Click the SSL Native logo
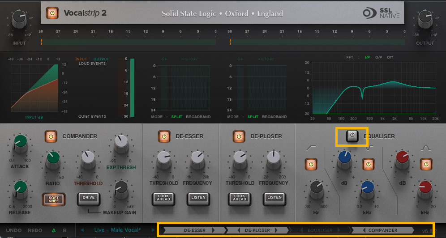This screenshot has width=446, height=238. point(381,13)
